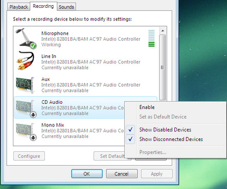Choose Set as Default Device menu entry
The height and width of the screenshot is (189, 227).
pos(163,117)
